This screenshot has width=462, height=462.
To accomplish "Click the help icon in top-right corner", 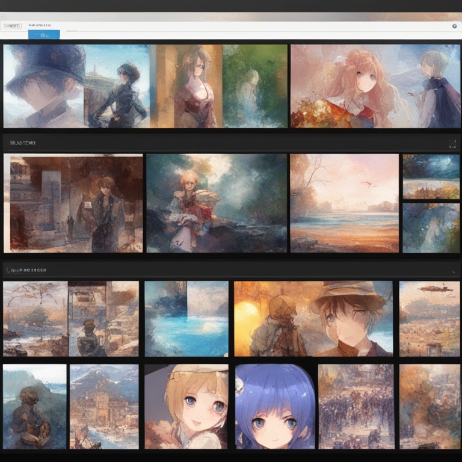I will (x=454, y=26).
